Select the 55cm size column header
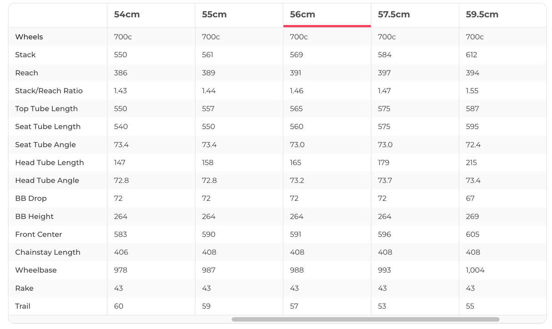552x329 pixels. click(x=214, y=15)
